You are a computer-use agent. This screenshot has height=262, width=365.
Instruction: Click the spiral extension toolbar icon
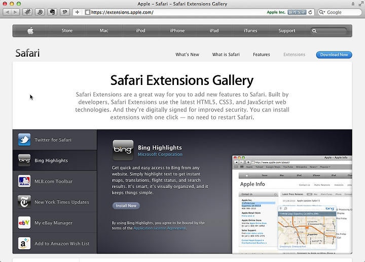(40, 12)
